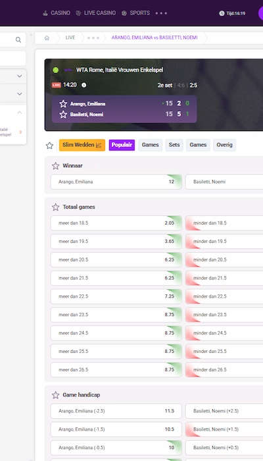This screenshot has height=461, width=263.
Task: Expand the first collapsed sidebar section chevron
Action: click(x=19, y=76)
